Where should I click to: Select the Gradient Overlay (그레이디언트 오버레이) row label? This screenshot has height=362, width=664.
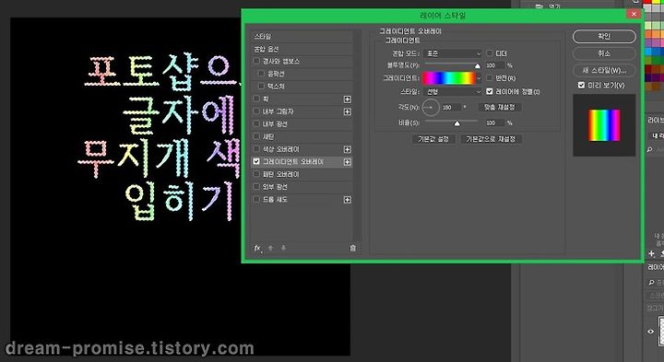(293, 162)
